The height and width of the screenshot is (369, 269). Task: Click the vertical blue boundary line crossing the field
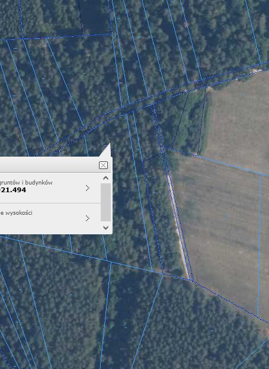pos(260,245)
